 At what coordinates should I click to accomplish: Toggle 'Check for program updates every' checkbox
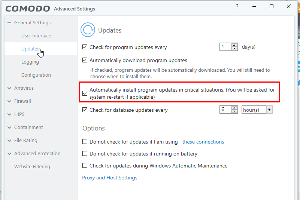click(85, 47)
